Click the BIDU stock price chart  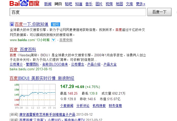click(x=35, y=96)
